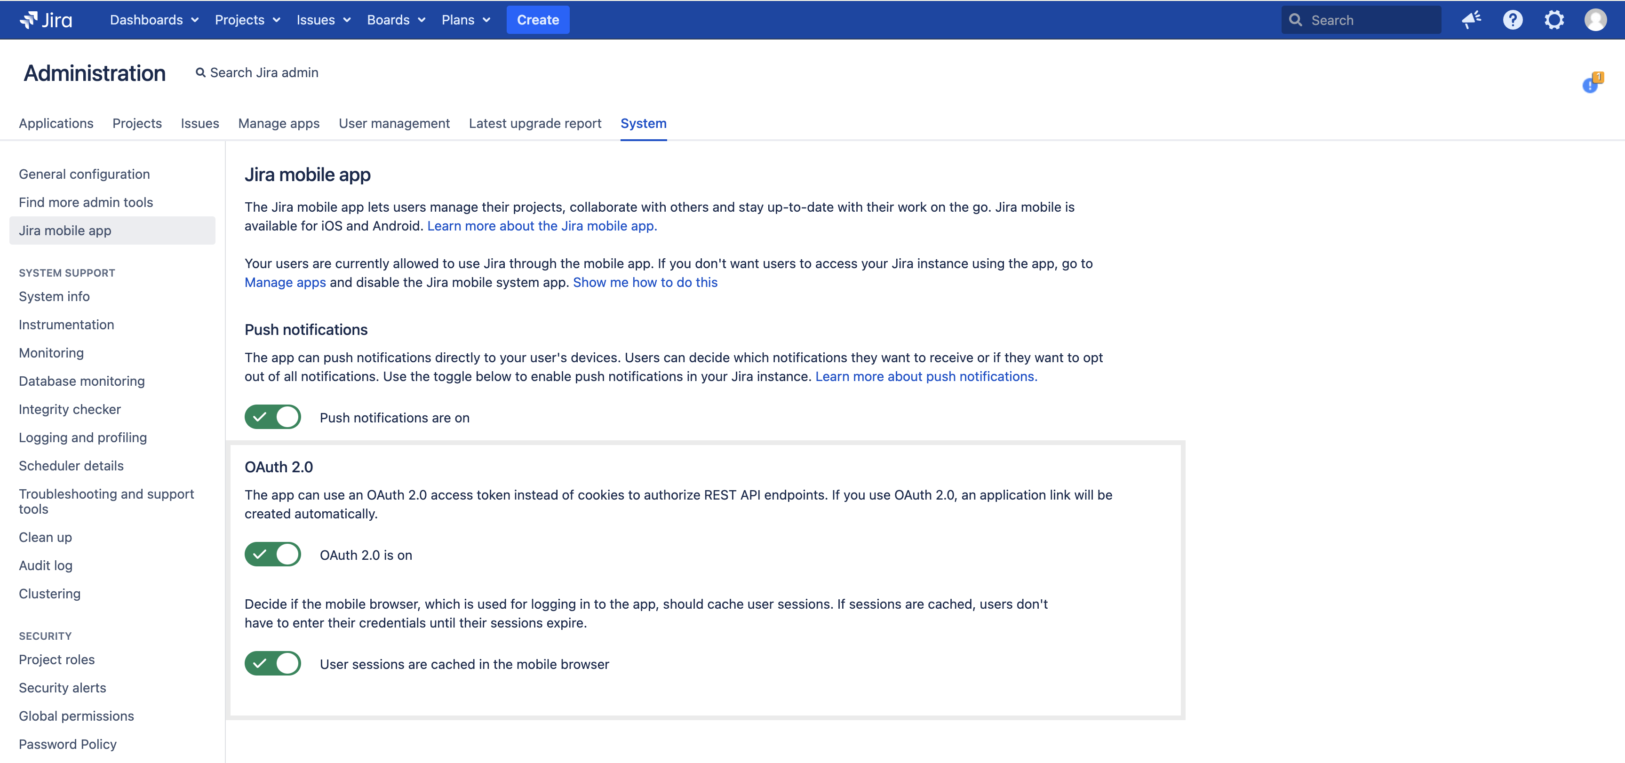Expand the Issues dropdown in top navigation
Viewport: 1625px width, 763px height.
[324, 20]
